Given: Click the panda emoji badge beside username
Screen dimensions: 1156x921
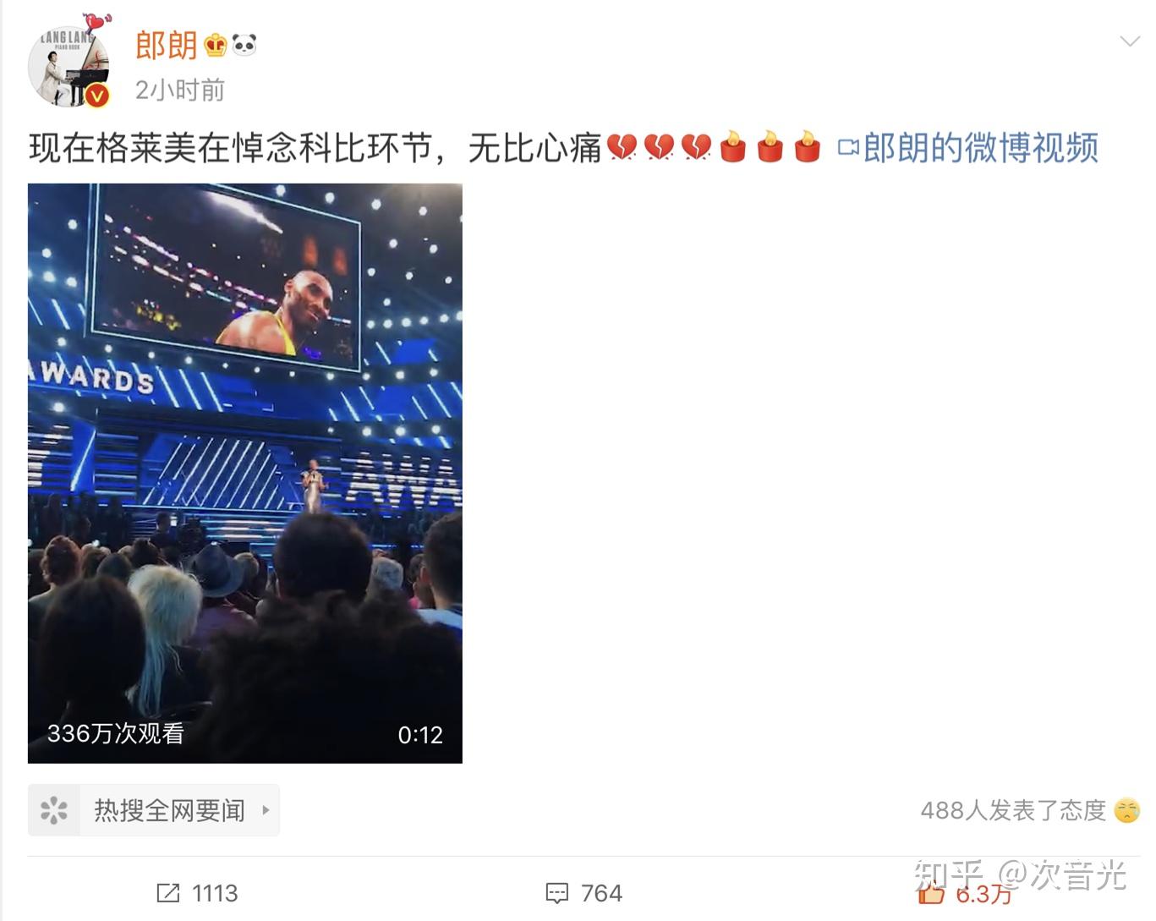Looking at the screenshot, I should tap(244, 44).
